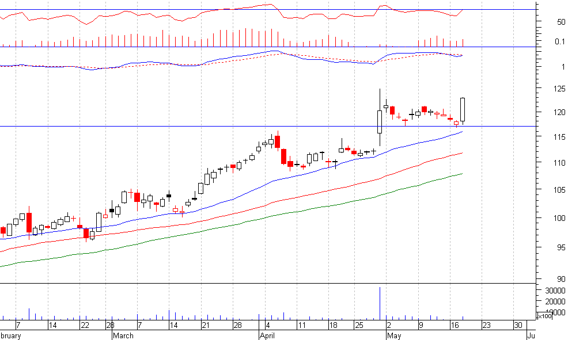
Task: Select the 20000 volume axis label
Action: pyautogui.click(x=555, y=301)
